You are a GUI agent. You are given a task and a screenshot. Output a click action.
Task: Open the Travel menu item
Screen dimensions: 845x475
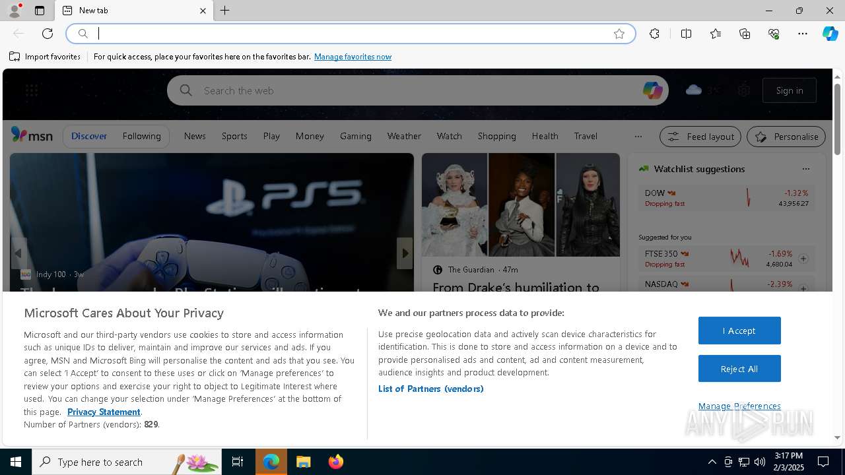[586, 136]
